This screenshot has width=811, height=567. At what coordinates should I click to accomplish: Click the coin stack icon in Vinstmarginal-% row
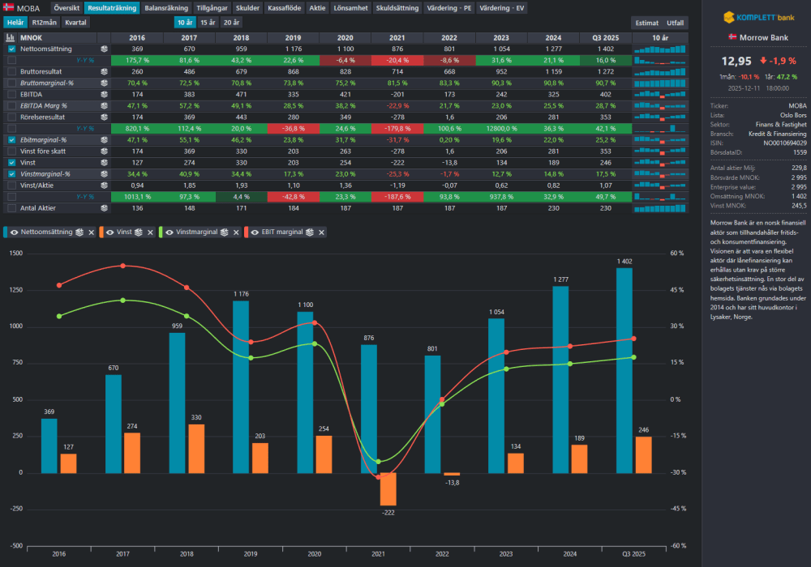[104, 174]
